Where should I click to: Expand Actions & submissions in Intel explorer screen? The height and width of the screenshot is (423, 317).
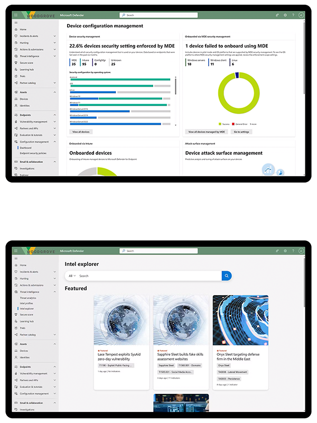tap(55, 285)
